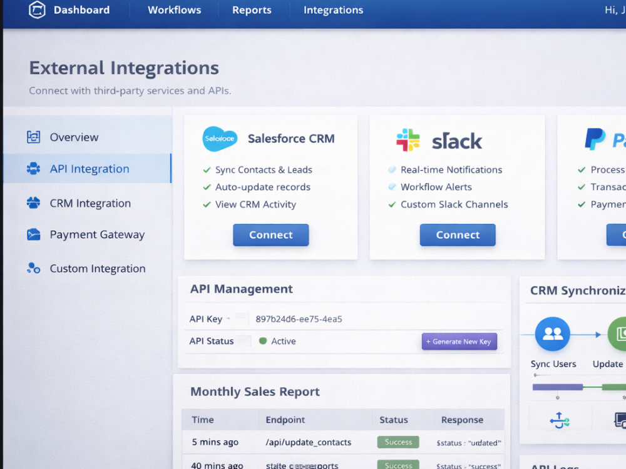Click the Active status text
The image size is (626, 469).
point(284,341)
